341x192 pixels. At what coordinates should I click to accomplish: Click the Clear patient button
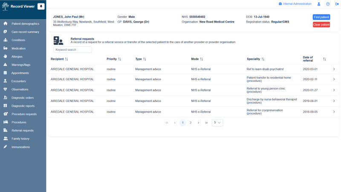coord(321,25)
